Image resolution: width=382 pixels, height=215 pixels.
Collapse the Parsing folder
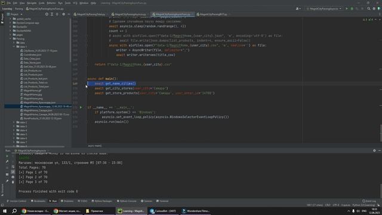[11, 39]
